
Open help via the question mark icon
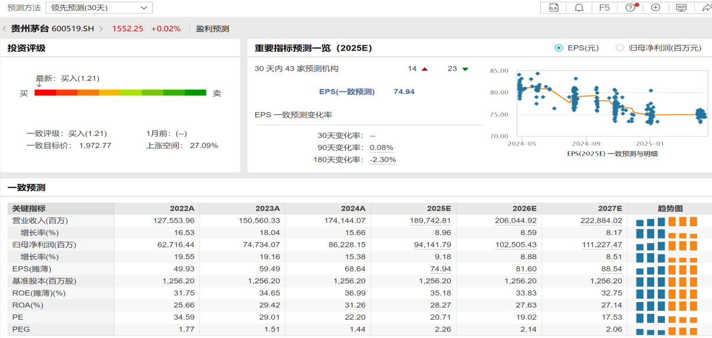pyautogui.click(x=631, y=8)
